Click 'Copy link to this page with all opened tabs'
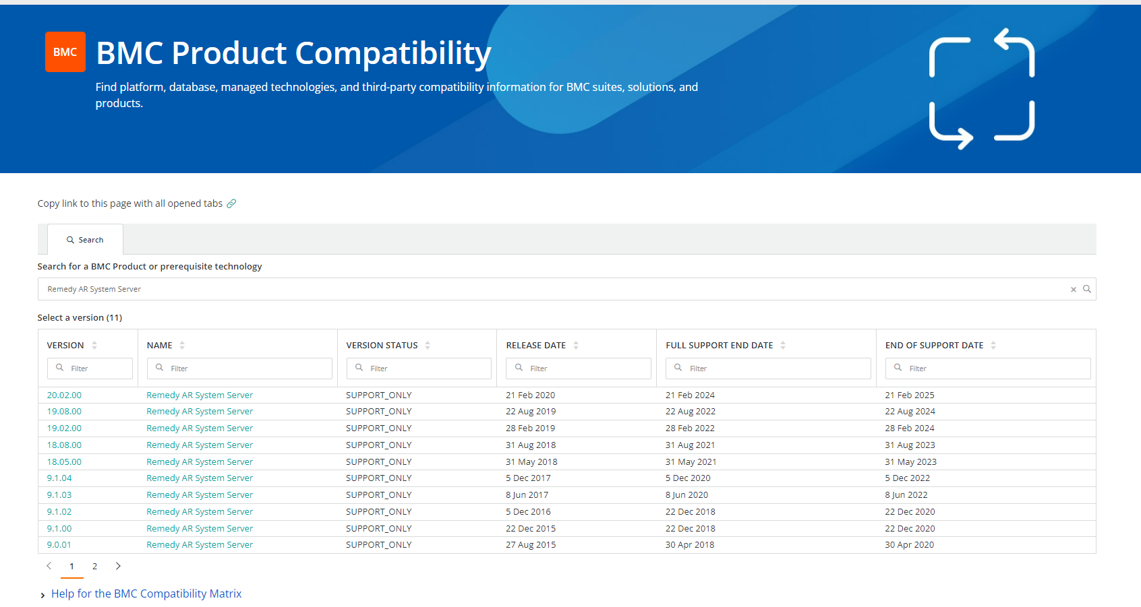This screenshot has width=1141, height=607. pyautogui.click(x=130, y=203)
